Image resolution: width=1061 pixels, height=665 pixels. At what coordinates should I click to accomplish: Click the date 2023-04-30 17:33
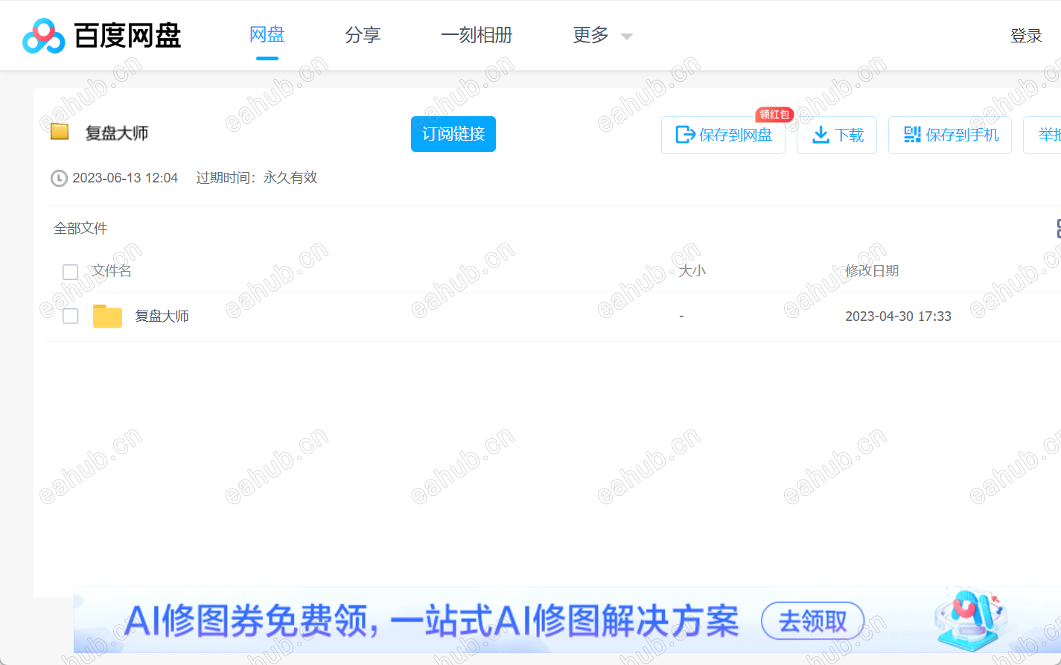pos(898,316)
